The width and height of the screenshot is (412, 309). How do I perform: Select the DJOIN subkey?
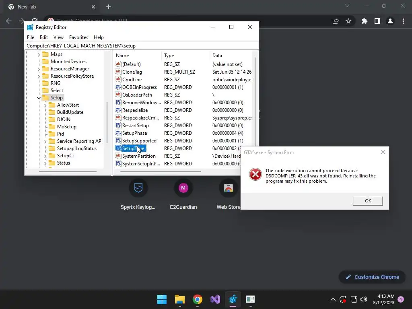click(64, 119)
